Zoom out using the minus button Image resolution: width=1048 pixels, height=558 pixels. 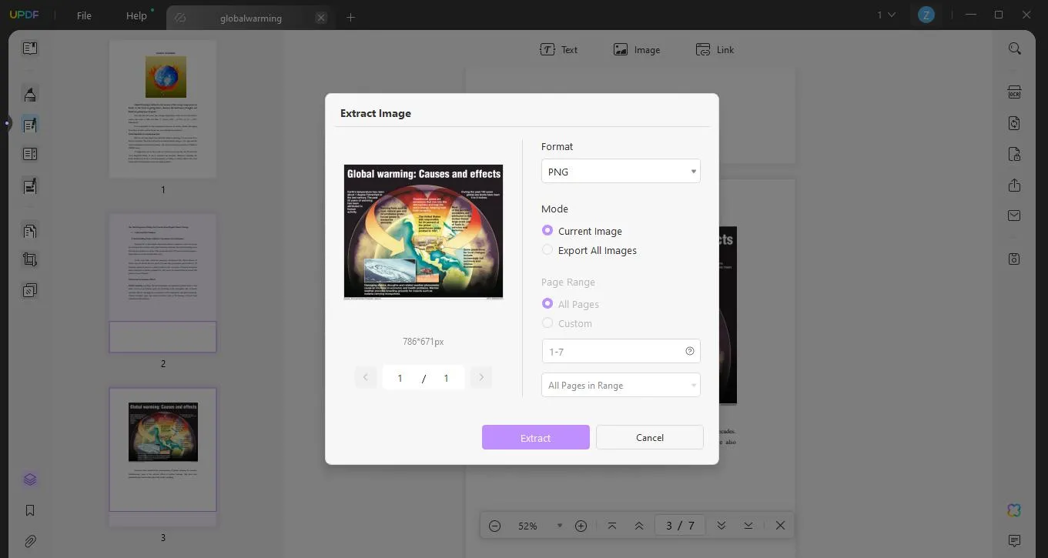click(x=495, y=526)
